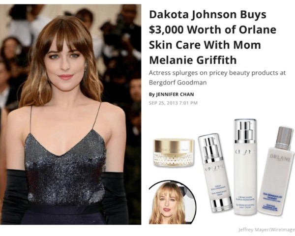
Task: Select the tall Orlane light cream bottle
Action: pyautogui.click(x=245, y=167)
